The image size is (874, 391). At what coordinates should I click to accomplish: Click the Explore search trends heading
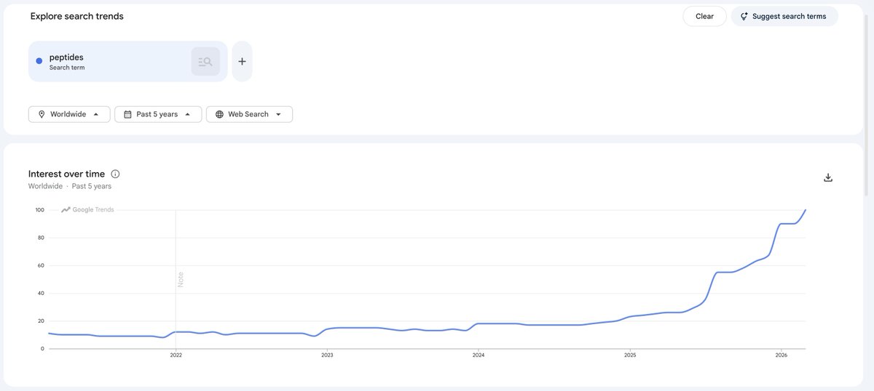(x=77, y=16)
